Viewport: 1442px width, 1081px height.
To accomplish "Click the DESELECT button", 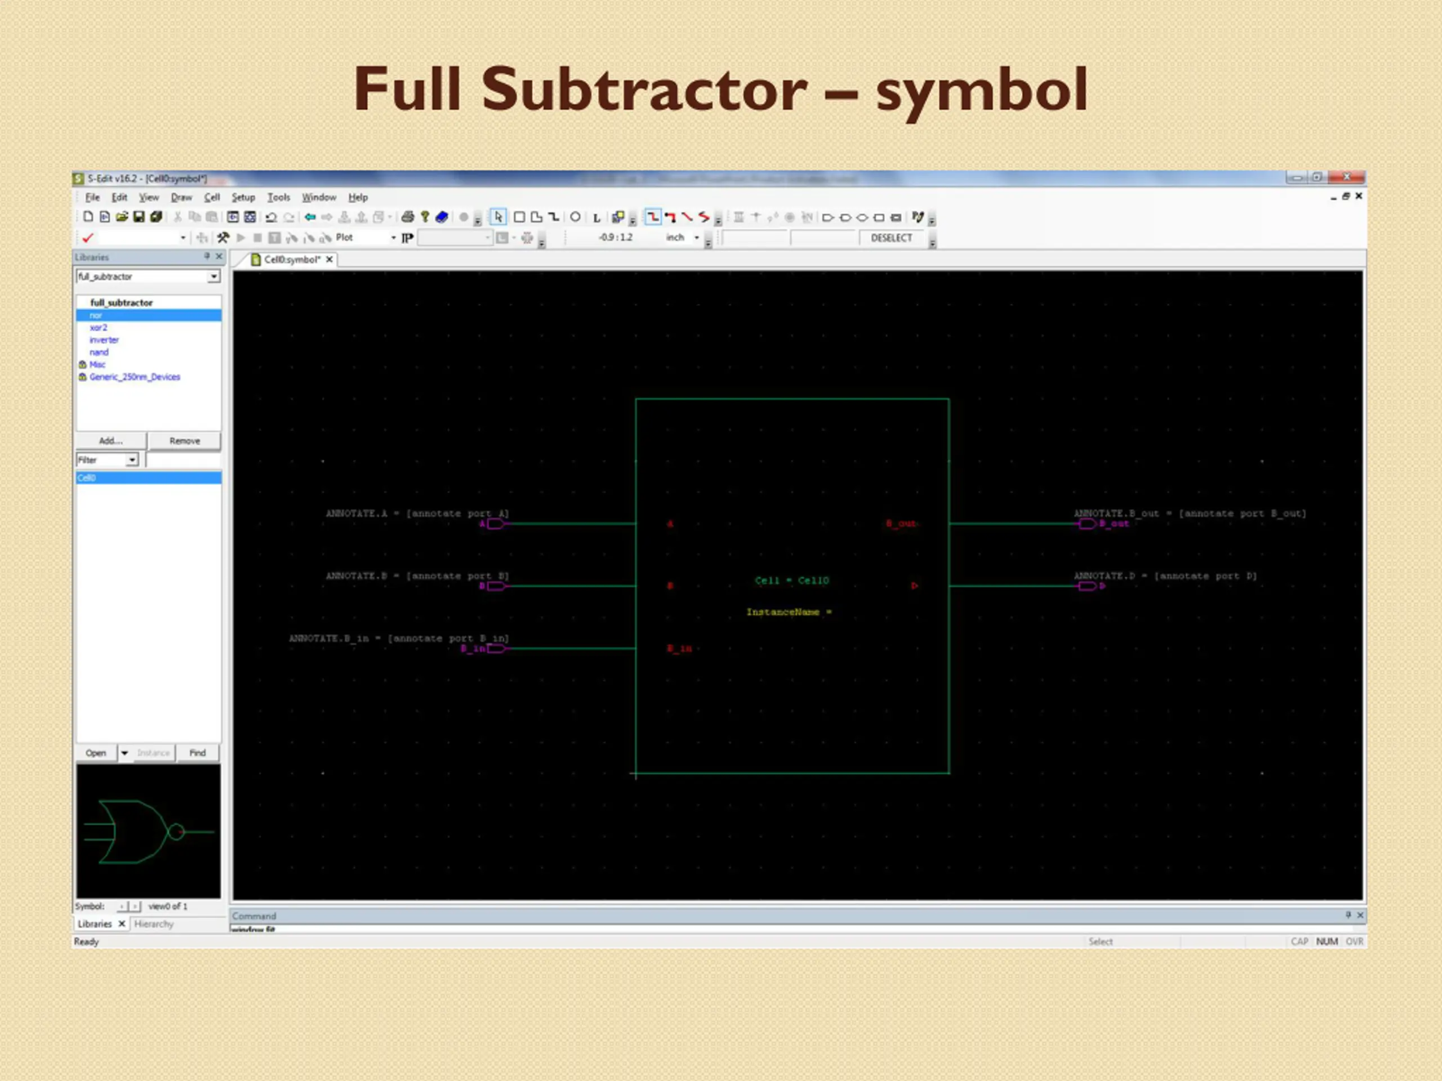I will [x=891, y=238].
